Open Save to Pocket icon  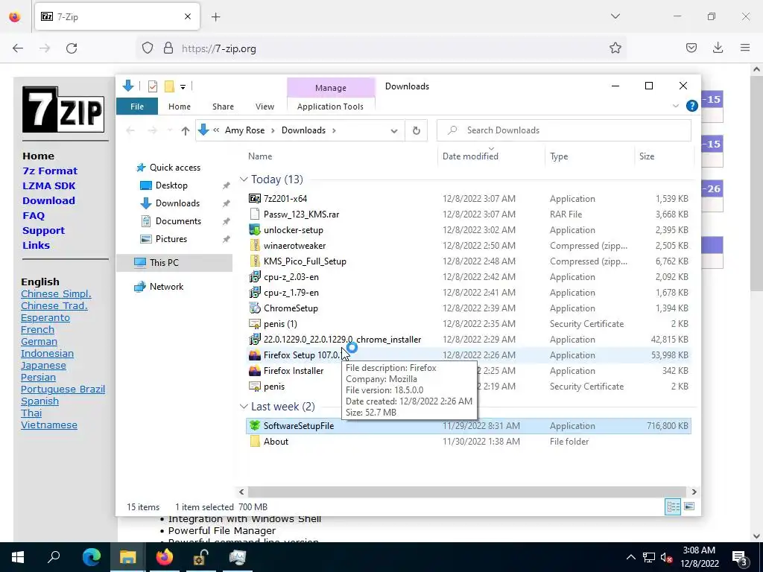click(x=691, y=48)
